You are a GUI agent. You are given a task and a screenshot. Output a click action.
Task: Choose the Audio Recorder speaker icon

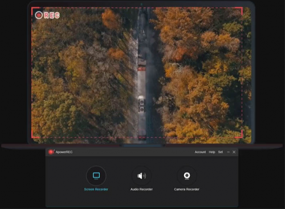pyautogui.click(x=141, y=175)
